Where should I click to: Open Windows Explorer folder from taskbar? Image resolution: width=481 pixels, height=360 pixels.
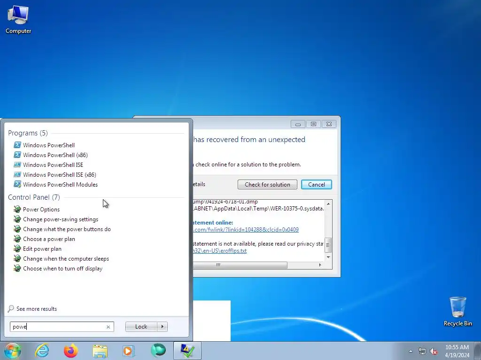[x=100, y=351]
